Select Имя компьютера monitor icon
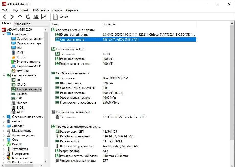 [x=14, y=43]
